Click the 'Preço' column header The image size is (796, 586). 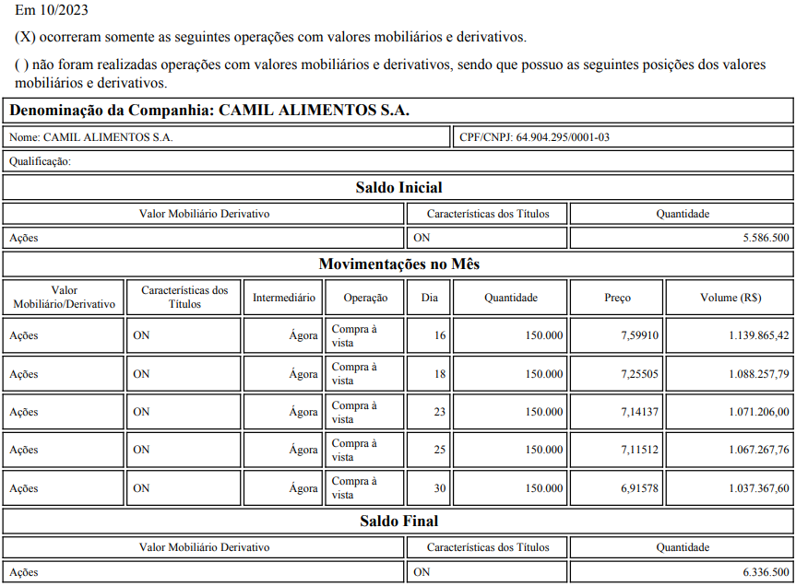click(x=617, y=298)
